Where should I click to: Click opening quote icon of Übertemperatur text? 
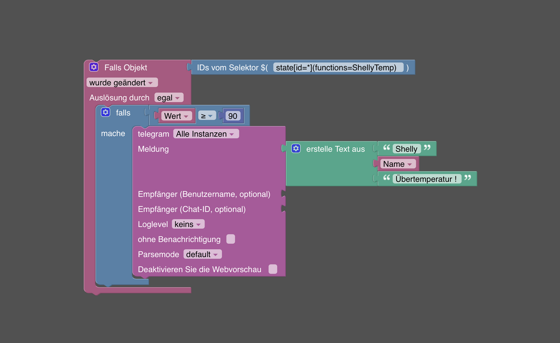(386, 178)
